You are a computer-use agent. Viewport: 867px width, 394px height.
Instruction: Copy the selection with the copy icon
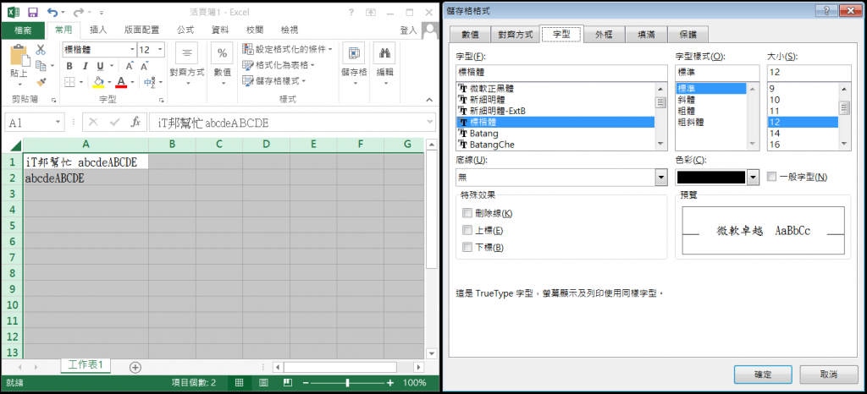pyautogui.click(x=41, y=66)
